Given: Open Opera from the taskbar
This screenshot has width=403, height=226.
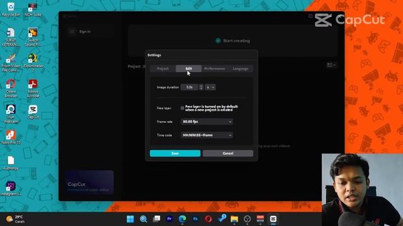Looking at the screenshot, I should [208, 219].
